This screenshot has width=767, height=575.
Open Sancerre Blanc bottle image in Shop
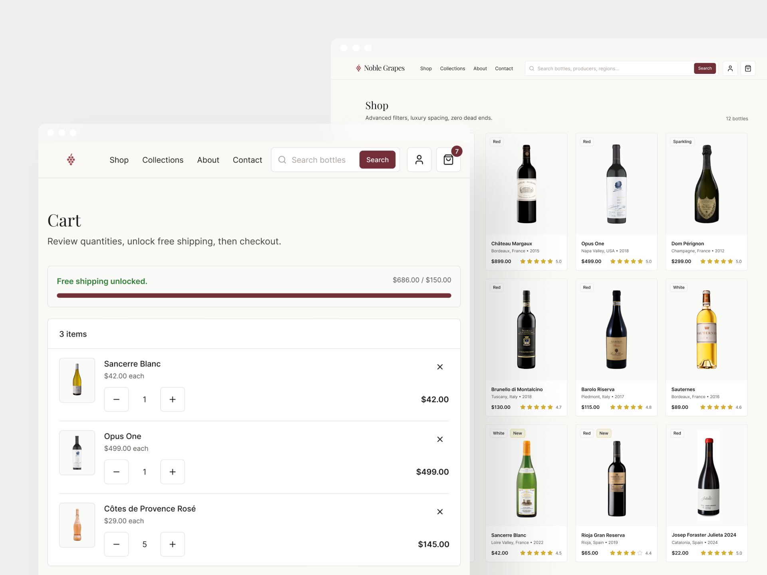pyautogui.click(x=527, y=478)
